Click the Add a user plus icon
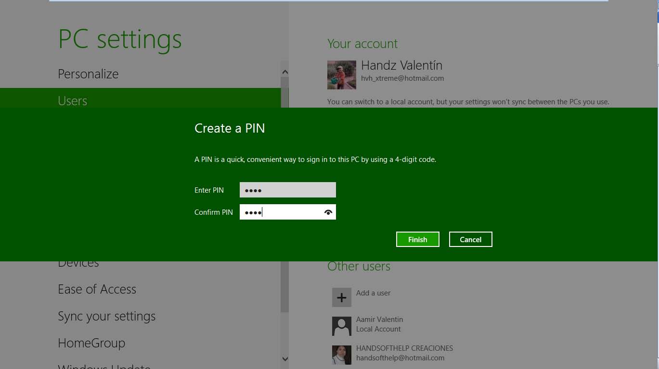This screenshot has width=659, height=369. click(x=341, y=297)
